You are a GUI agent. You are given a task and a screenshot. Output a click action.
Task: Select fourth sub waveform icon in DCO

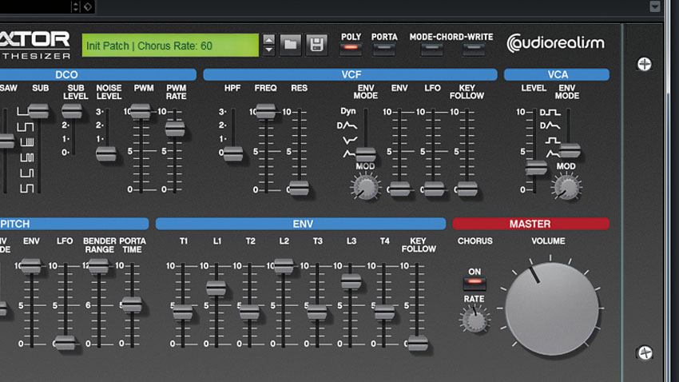pos(26,157)
